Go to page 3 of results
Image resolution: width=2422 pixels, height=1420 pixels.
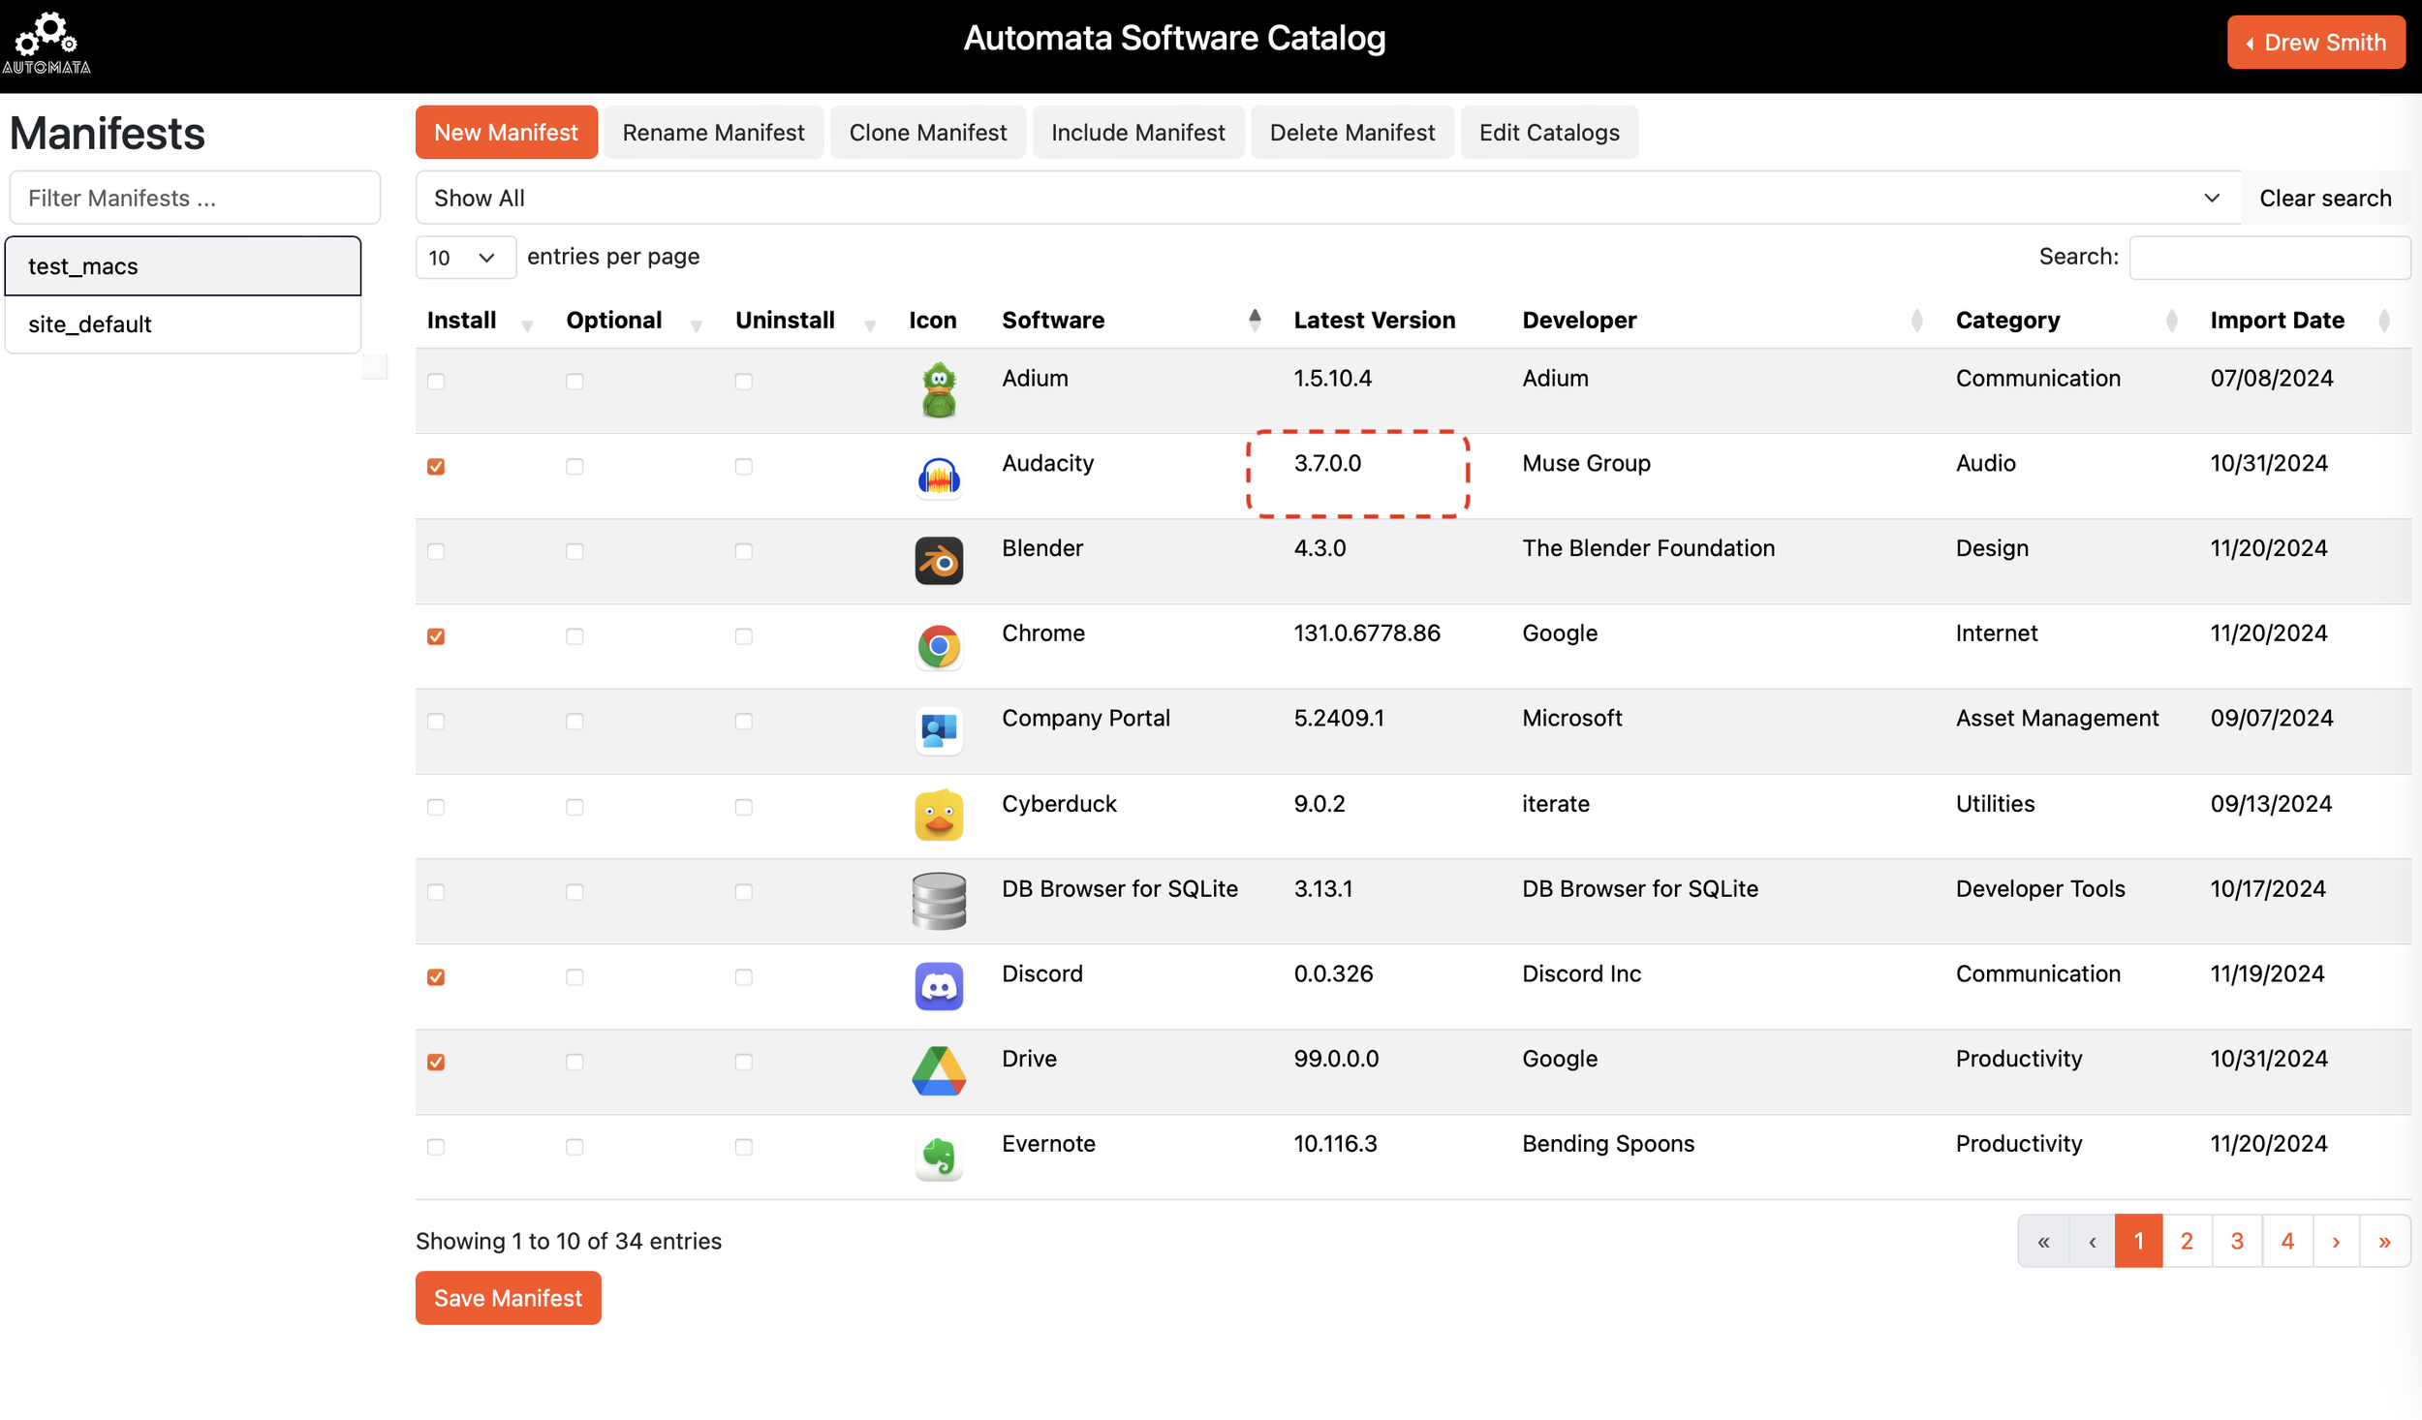pyautogui.click(x=2236, y=1241)
